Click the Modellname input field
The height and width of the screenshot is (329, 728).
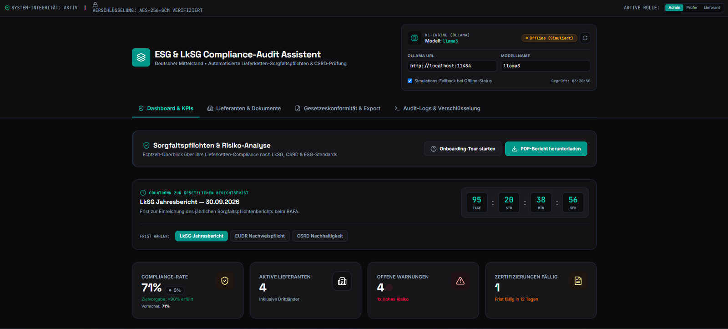point(545,66)
